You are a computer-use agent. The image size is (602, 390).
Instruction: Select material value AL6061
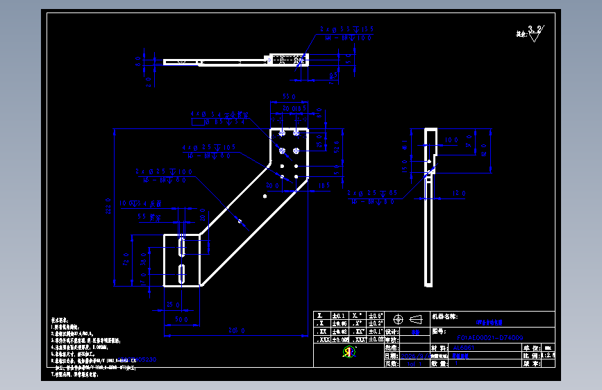(463, 348)
